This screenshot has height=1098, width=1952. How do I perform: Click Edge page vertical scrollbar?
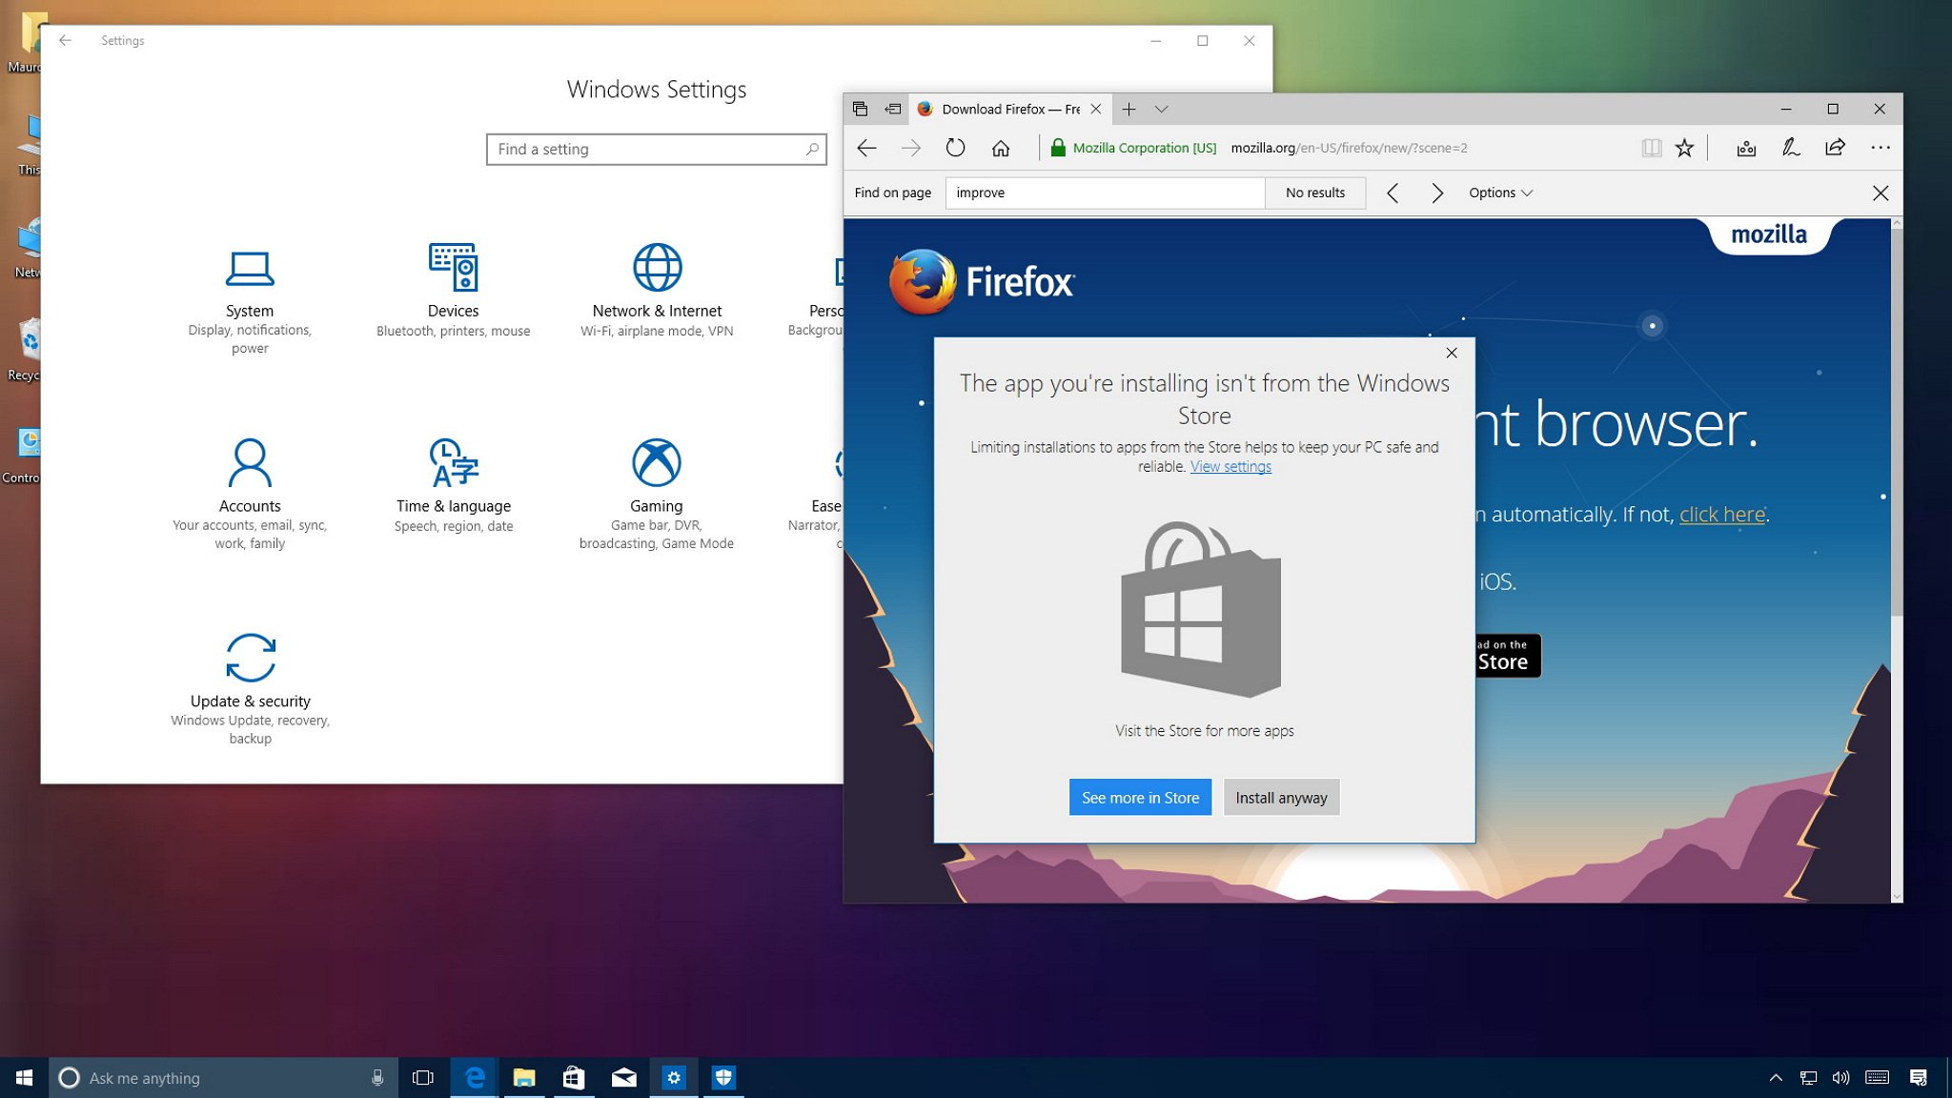click(x=1896, y=424)
